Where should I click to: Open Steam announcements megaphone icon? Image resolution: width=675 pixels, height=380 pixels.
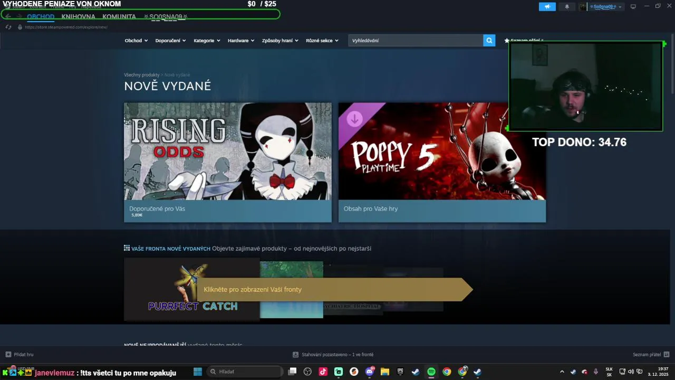pyautogui.click(x=547, y=7)
